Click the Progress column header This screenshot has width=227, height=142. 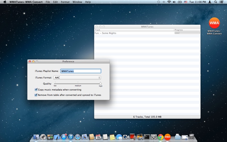coord(187,30)
